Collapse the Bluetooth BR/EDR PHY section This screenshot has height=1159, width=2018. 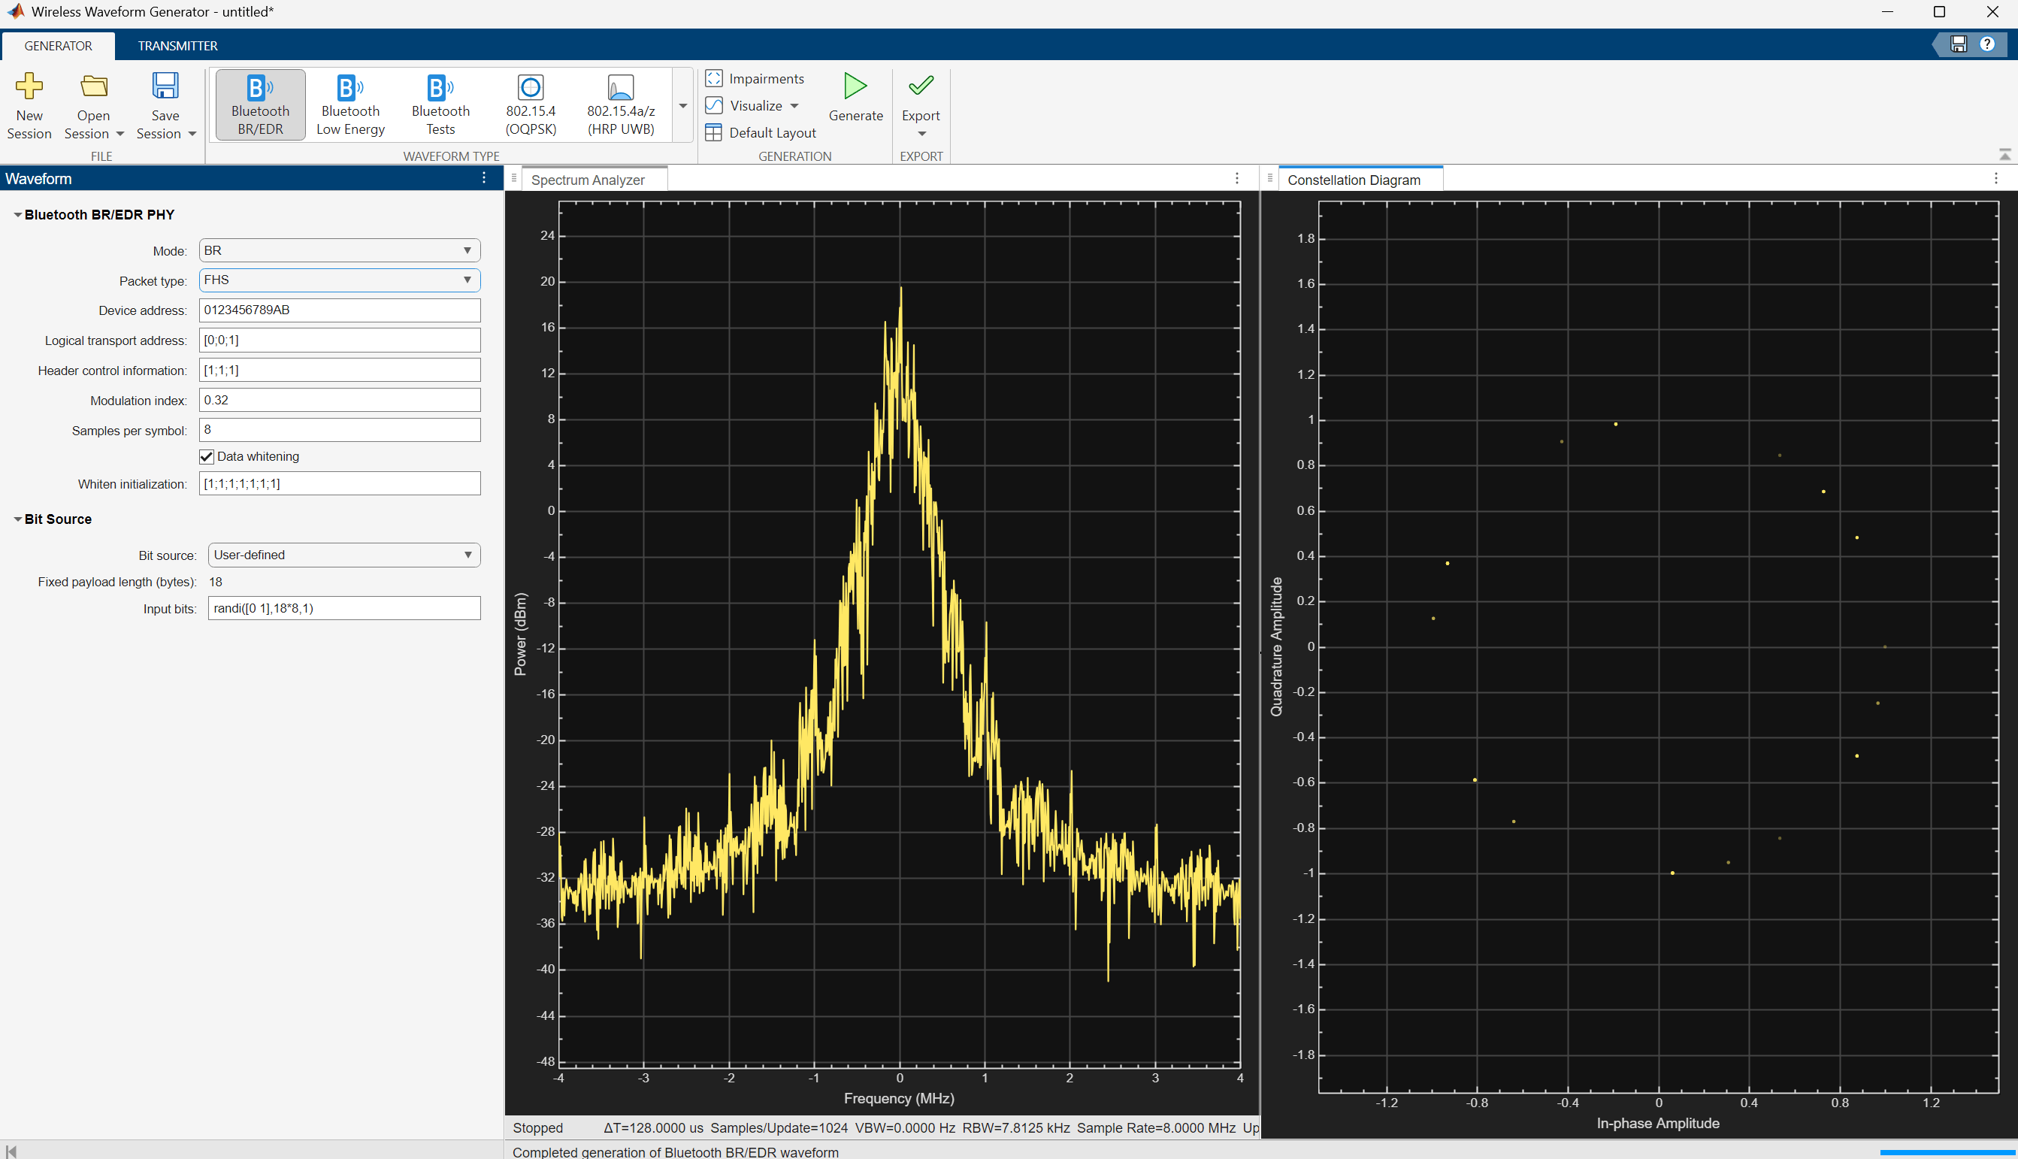tap(17, 215)
